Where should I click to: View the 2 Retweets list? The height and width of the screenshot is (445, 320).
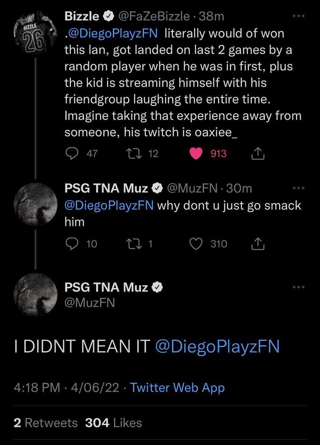46,423
